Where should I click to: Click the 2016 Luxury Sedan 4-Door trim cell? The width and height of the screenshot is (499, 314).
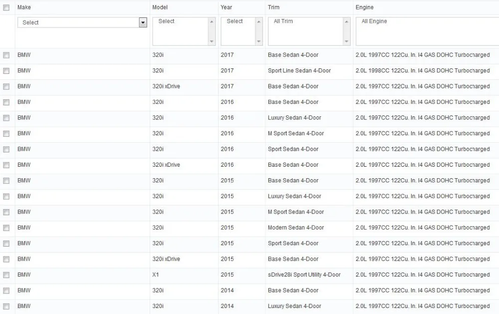coord(294,117)
